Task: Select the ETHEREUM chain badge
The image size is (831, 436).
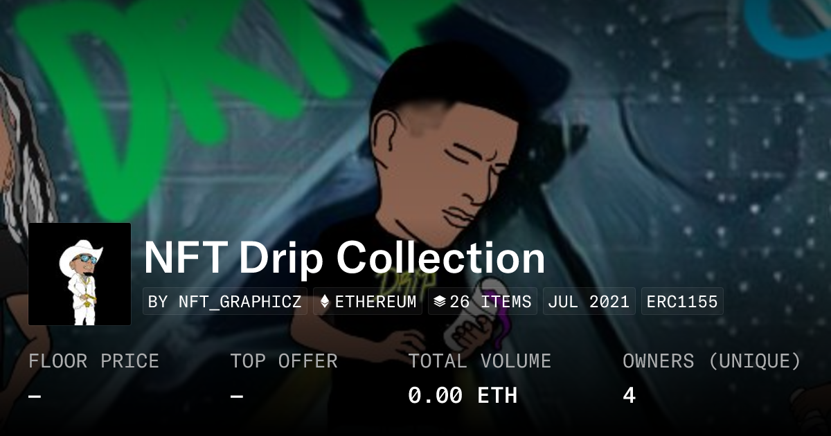Action: (368, 302)
